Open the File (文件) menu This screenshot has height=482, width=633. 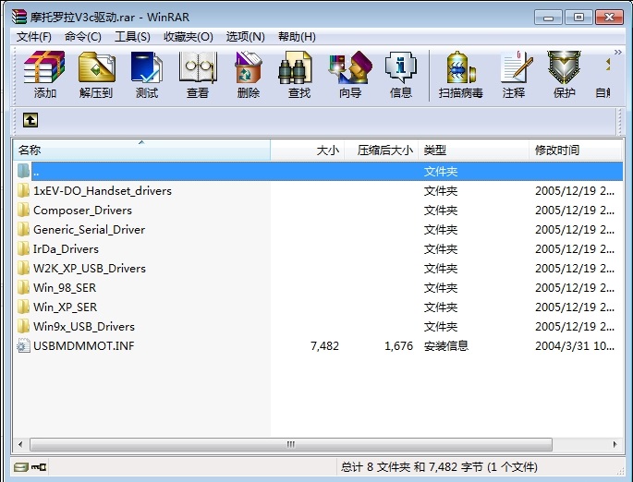point(34,37)
